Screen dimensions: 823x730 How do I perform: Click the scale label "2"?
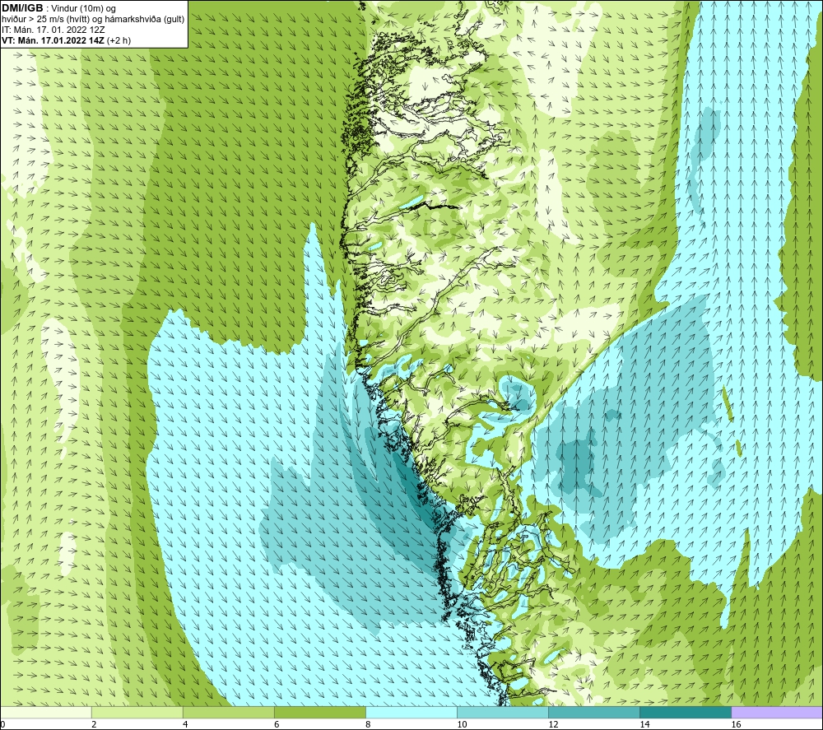coord(94,725)
